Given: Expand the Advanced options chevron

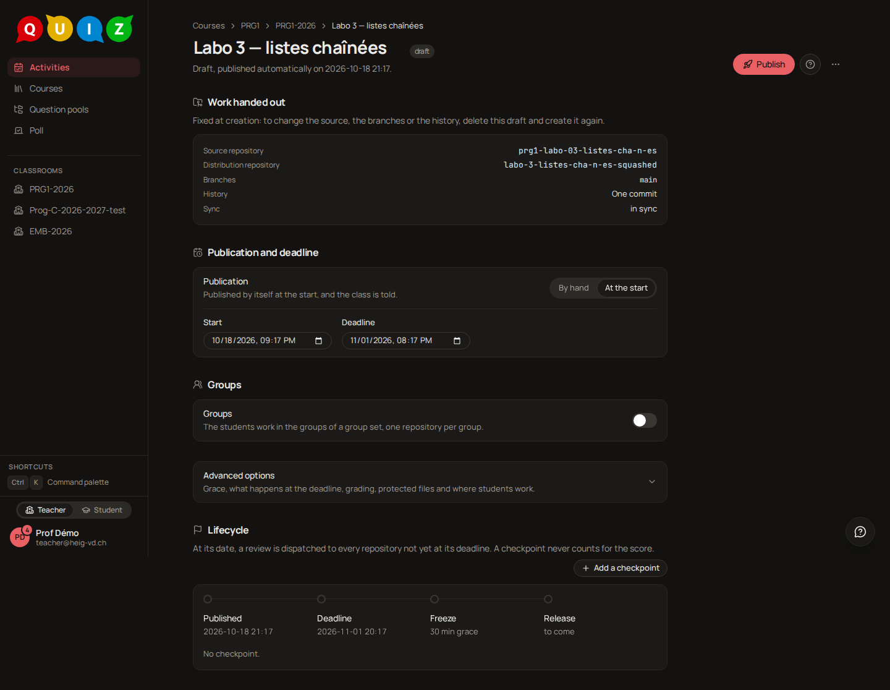Looking at the screenshot, I should [652, 482].
